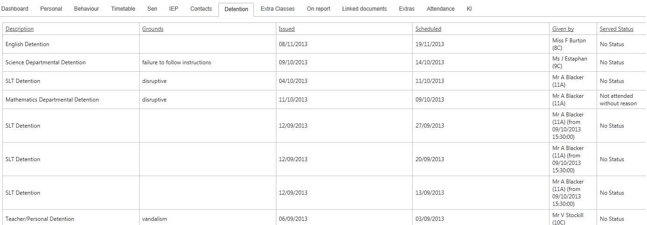Sort by Served Status column header
This screenshot has width=647, height=225.
coord(617,29)
